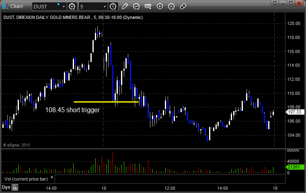Click the 40000 volume axis label
The image size is (306, 193).
pyautogui.click(x=293, y=161)
